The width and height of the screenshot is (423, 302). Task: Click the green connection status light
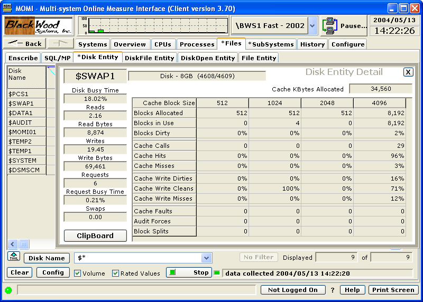(8, 290)
